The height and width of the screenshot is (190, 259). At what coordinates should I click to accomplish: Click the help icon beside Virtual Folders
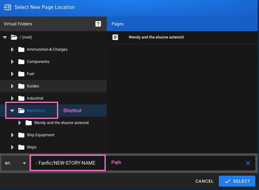(98, 24)
